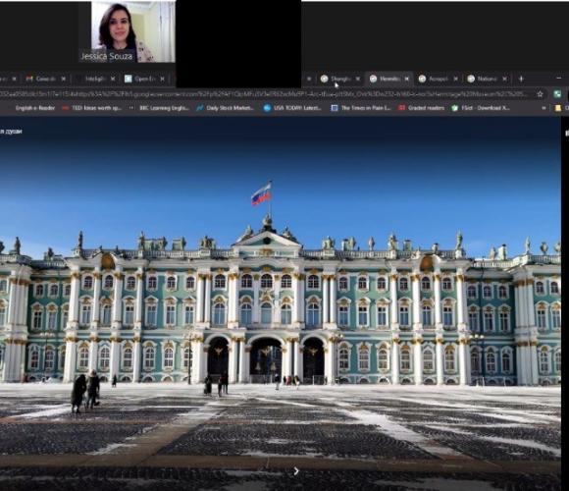Open the BBC Learning English bookmark
569x491 pixels.
160,108
